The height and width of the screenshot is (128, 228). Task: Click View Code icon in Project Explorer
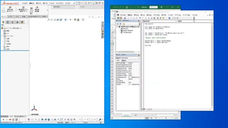coord(118,24)
